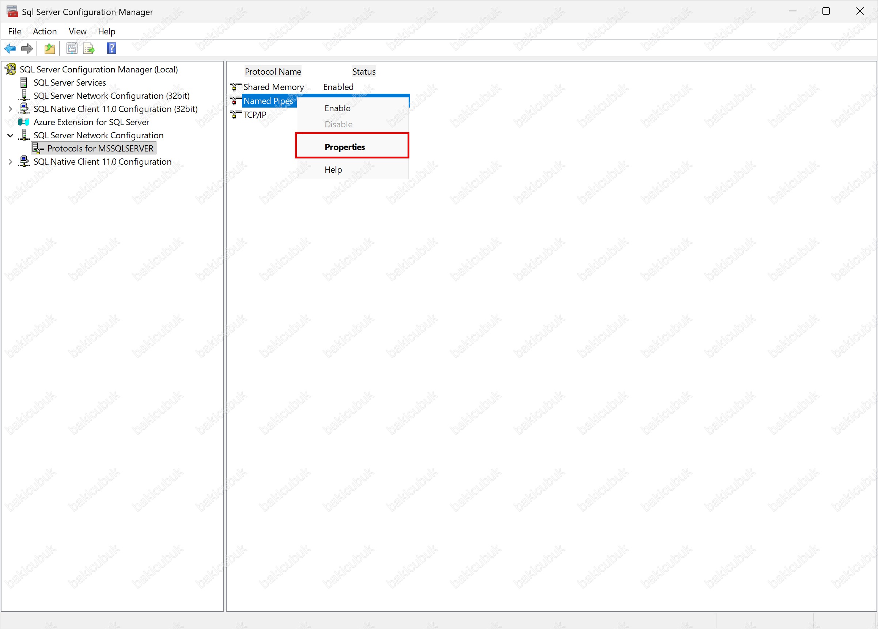Collapse SQL Server Network Configuration node
The image size is (878, 629).
(11, 135)
